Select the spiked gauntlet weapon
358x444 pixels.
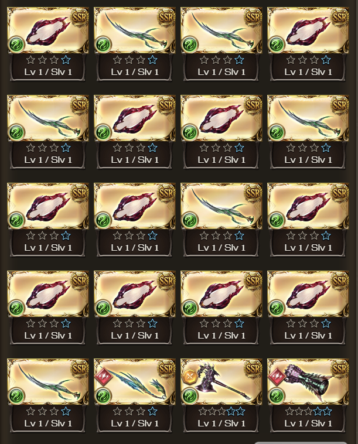pyautogui.click(x=308, y=381)
